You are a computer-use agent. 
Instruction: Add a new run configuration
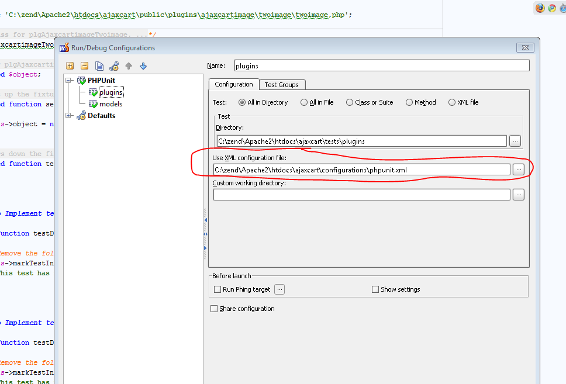coord(70,65)
